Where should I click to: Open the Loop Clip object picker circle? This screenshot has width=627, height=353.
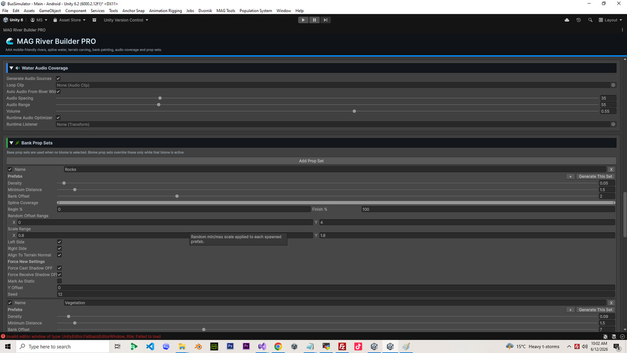coord(613,85)
